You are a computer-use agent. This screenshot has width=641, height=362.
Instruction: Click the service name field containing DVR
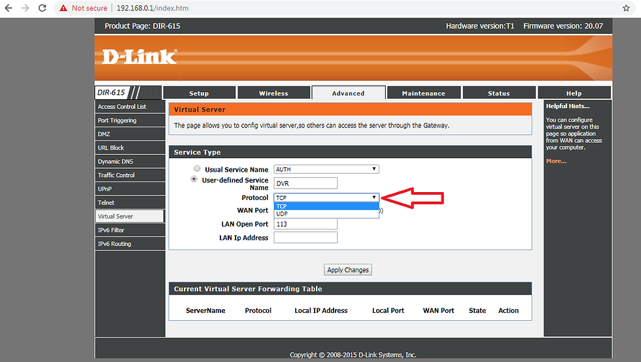305,183
